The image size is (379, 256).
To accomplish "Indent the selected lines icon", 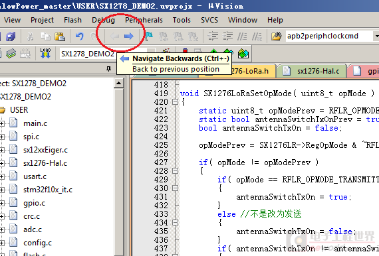I will 213,36.
